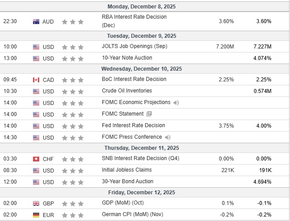Image resolution: width=290 pixels, height=221 pixels.
Task: Click the 30-Year Bond Auction event
Action: pyautogui.click(x=127, y=181)
